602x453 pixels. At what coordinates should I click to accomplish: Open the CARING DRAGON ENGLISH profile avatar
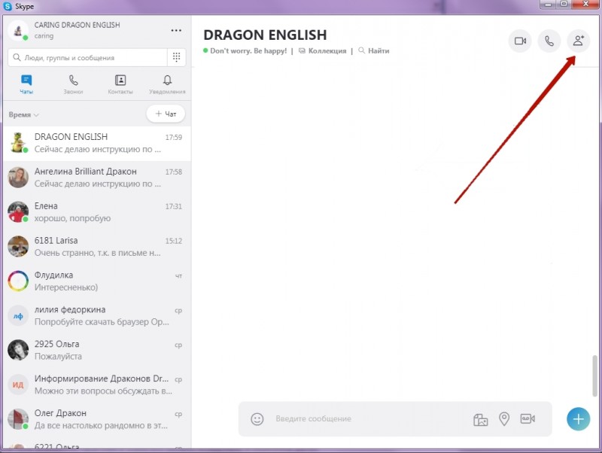pyautogui.click(x=18, y=30)
